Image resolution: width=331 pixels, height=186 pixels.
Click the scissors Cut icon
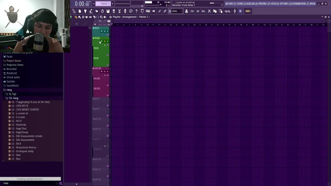[209, 11]
